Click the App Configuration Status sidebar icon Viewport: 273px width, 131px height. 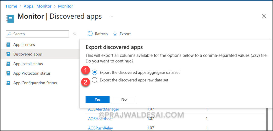coord(8,83)
